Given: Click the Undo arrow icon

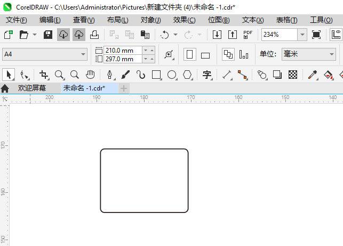Looking at the screenshot, I should pyautogui.click(x=164, y=35).
